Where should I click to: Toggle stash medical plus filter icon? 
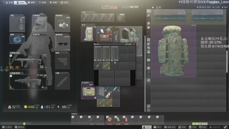click(149, 40)
